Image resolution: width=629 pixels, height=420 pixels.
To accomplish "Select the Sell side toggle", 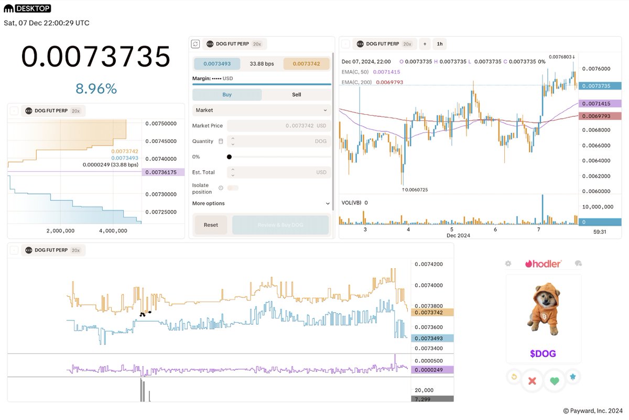I will click(297, 95).
